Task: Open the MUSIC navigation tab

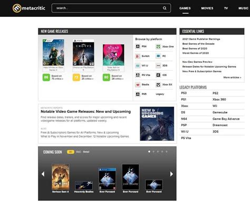Action: click(x=244, y=8)
